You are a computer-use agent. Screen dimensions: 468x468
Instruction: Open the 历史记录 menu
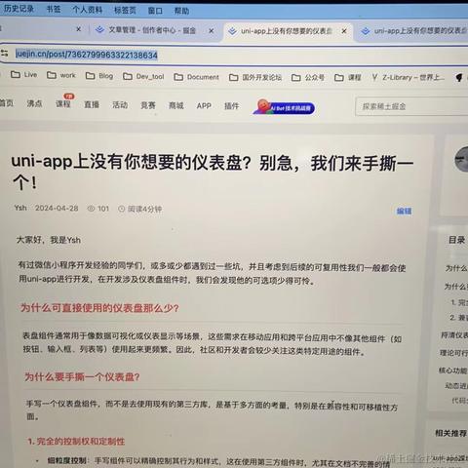(x=19, y=9)
